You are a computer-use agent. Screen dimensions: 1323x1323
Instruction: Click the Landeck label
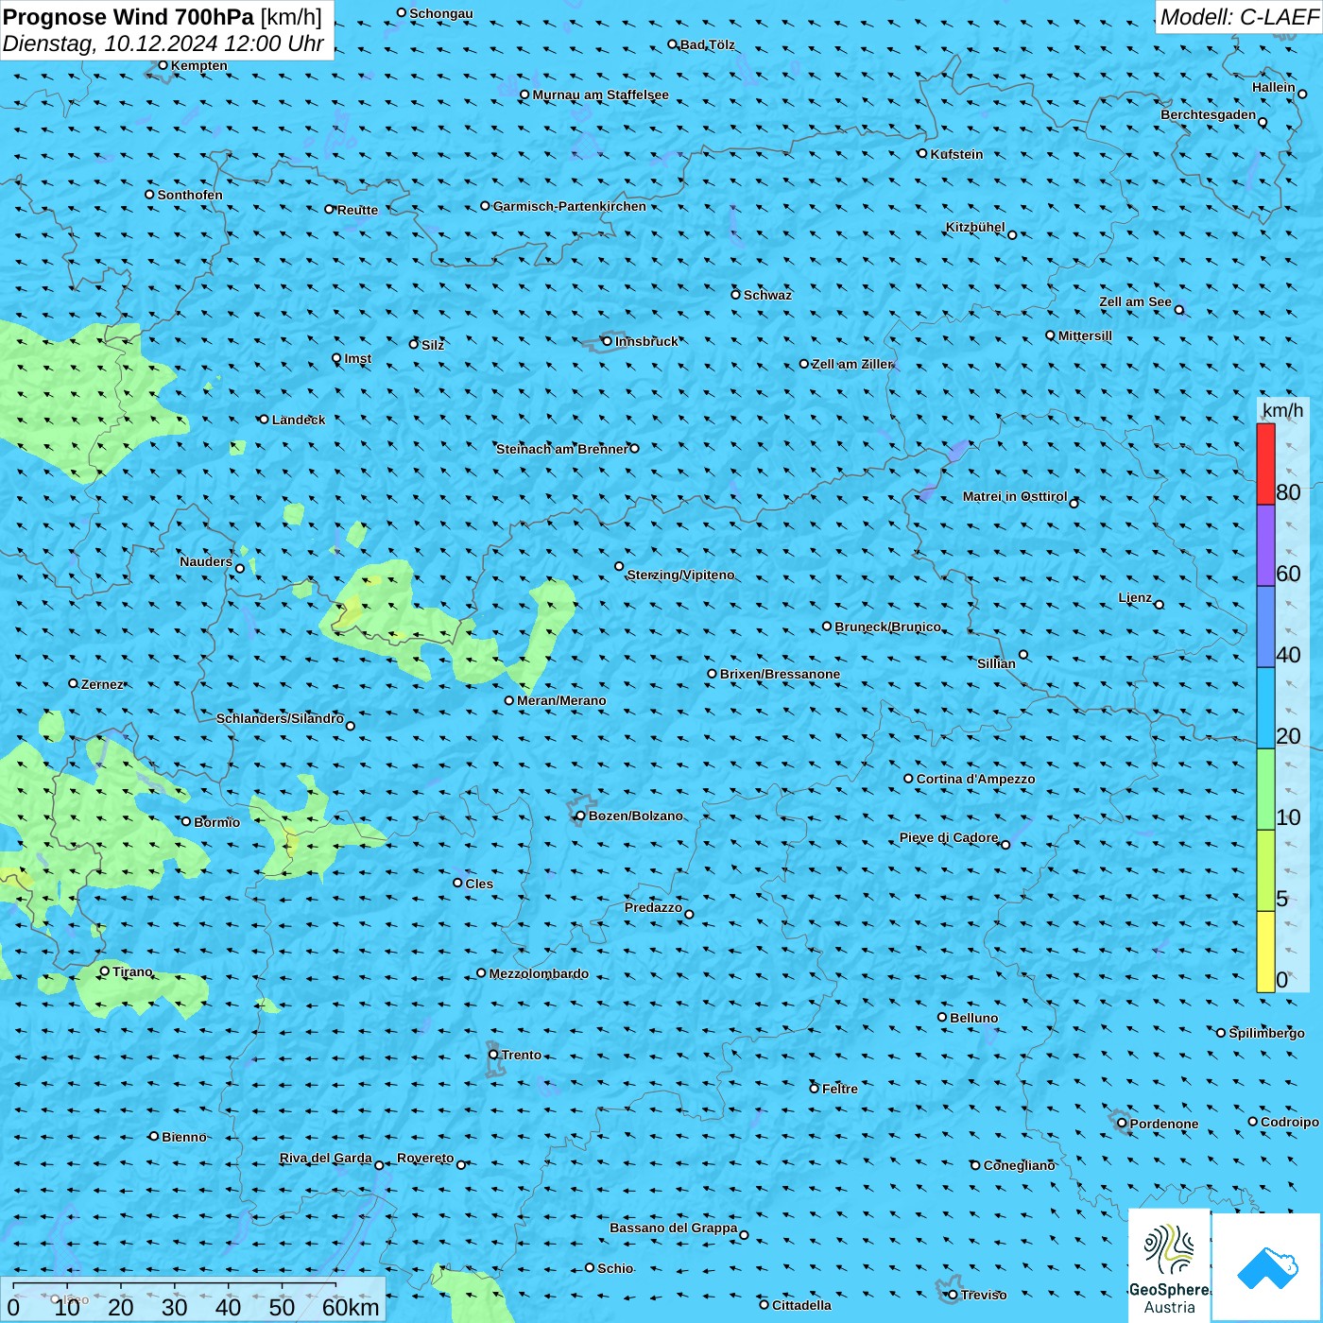pos(299,420)
